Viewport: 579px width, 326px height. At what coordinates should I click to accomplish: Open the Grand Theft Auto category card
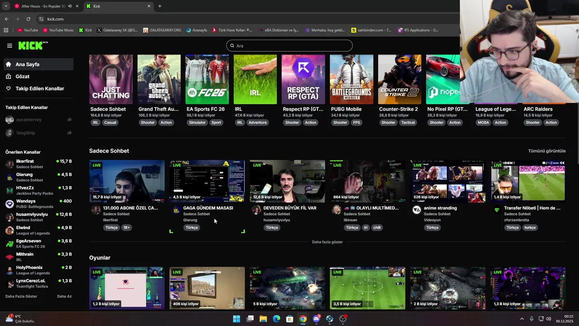(159, 79)
